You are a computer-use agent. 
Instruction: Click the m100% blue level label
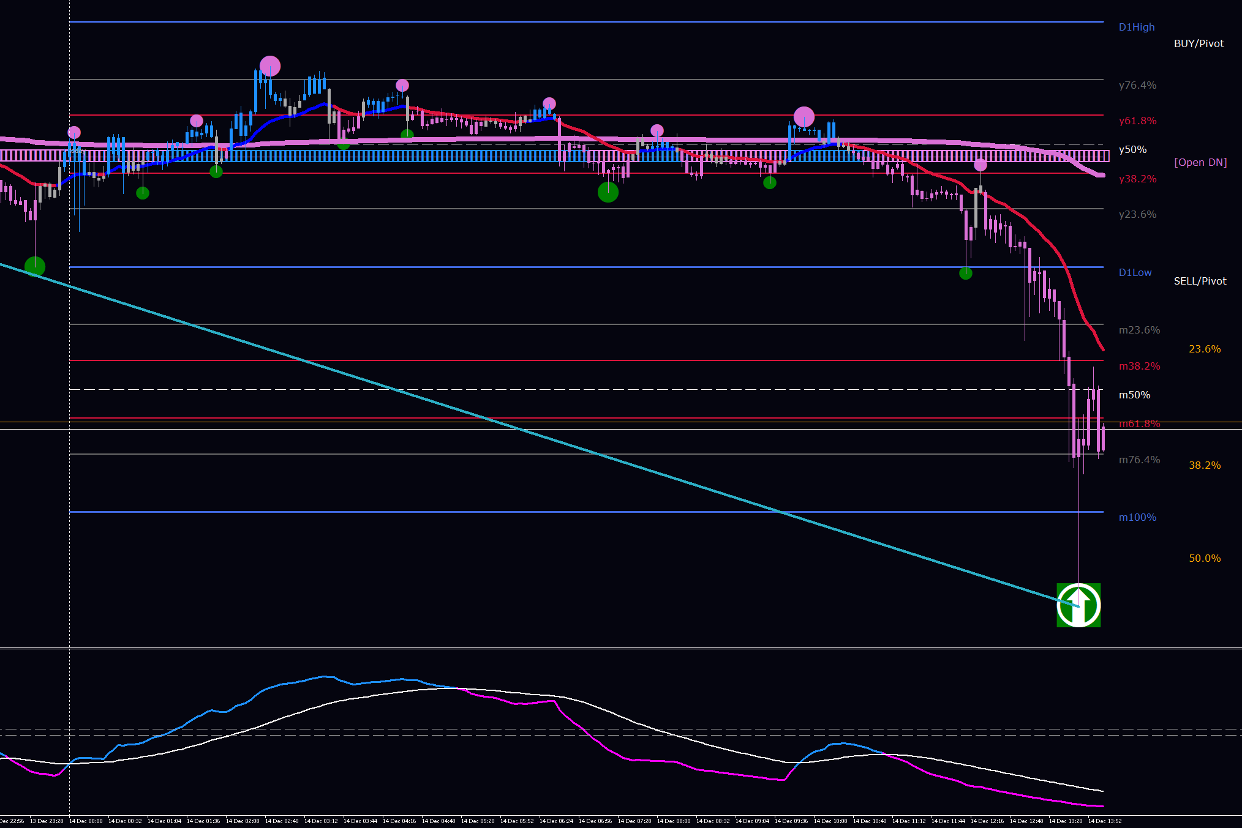[1137, 517]
